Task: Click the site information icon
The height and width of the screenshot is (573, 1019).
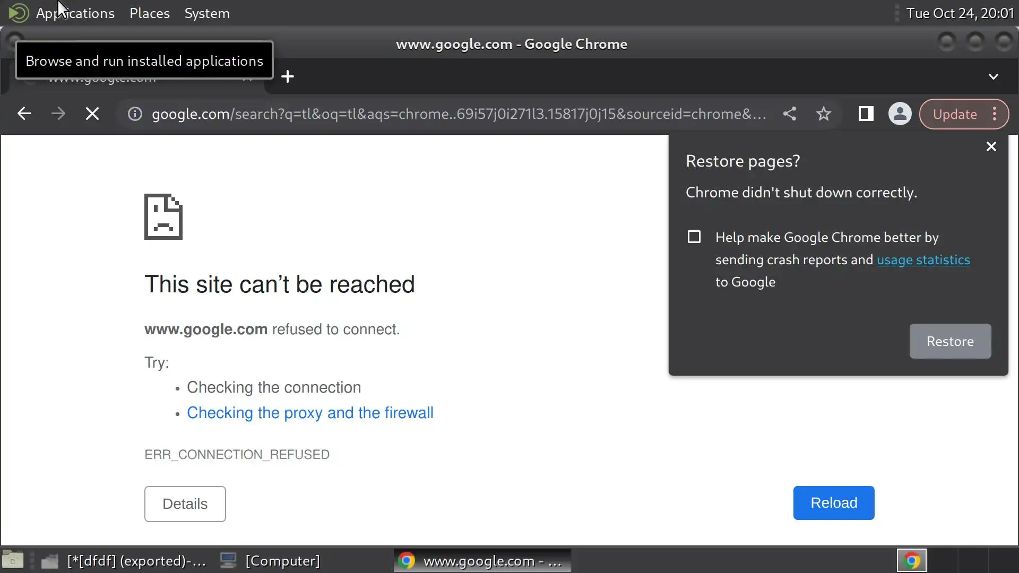Action: [135, 114]
